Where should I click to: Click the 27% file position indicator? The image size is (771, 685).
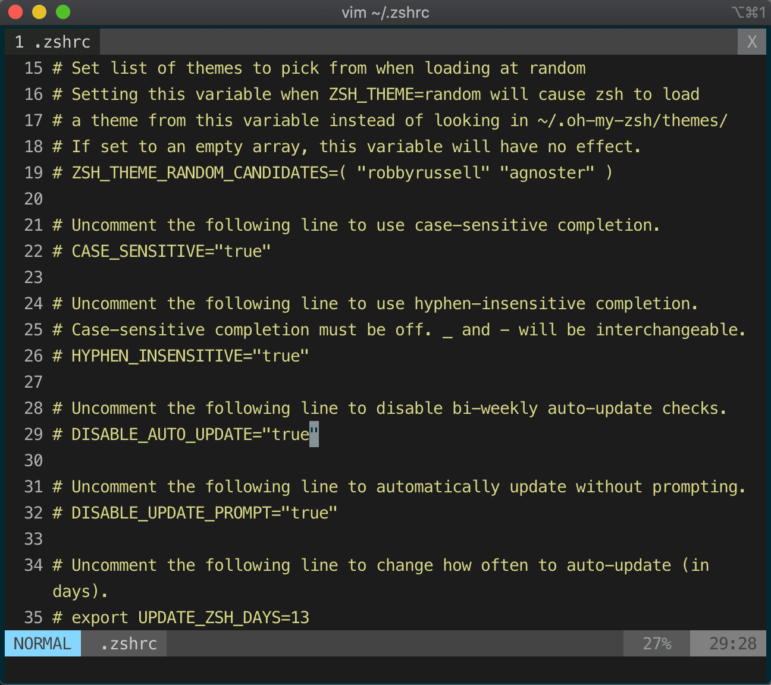[657, 643]
